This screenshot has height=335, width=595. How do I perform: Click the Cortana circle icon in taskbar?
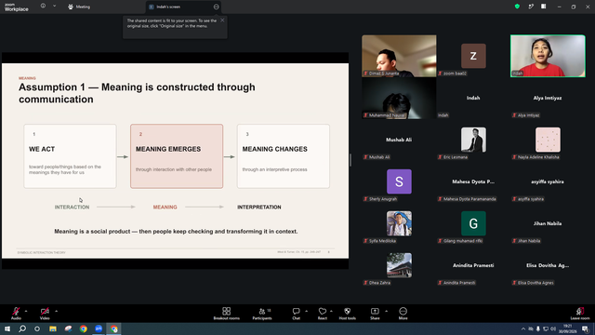pos(37,328)
